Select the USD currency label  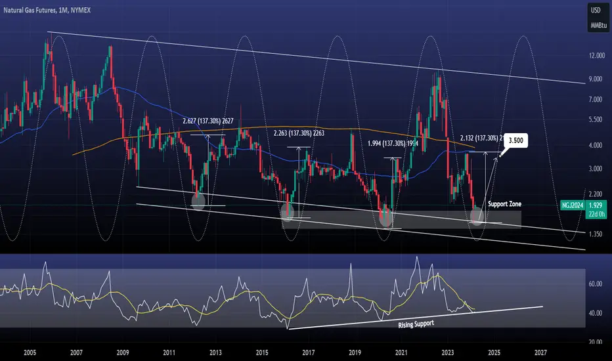(x=596, y=10)
